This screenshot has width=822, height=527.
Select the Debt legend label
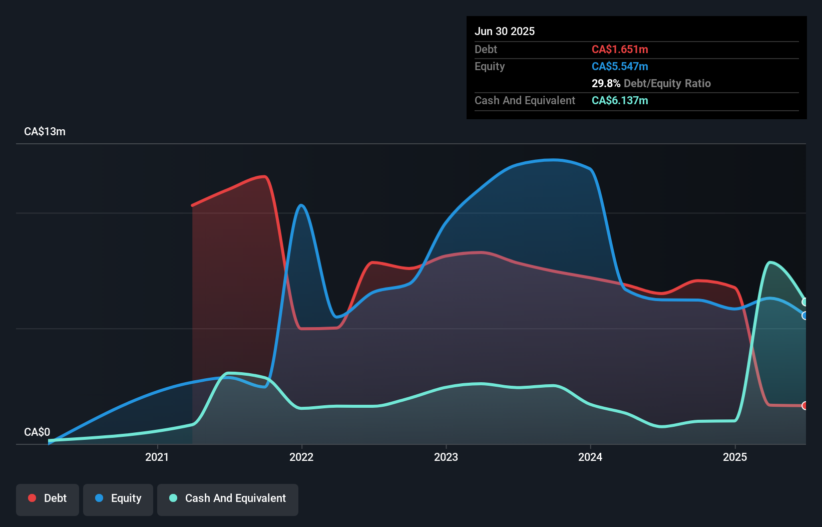click(55, 498)
